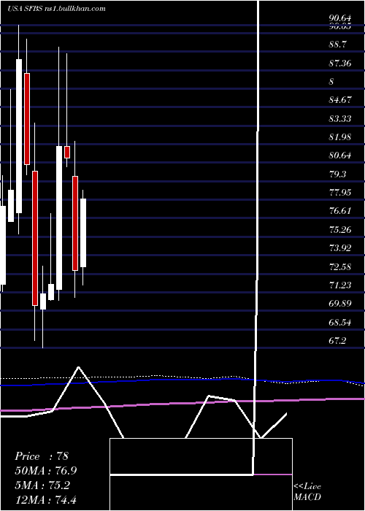The width and height of the screenshot is (365, 511).
Task: Click the 79.3 price axis label
Action: (x=338, y=174)
